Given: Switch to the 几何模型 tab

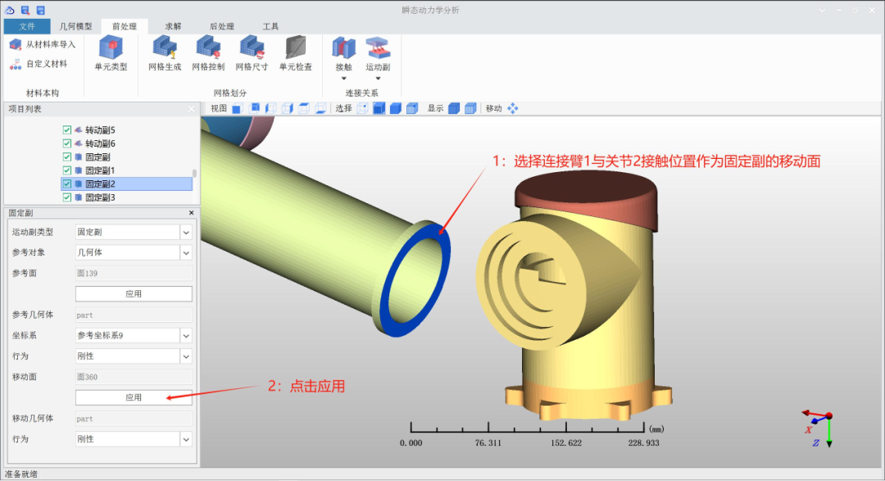Looking at the screenshot, I should [75, 26].
